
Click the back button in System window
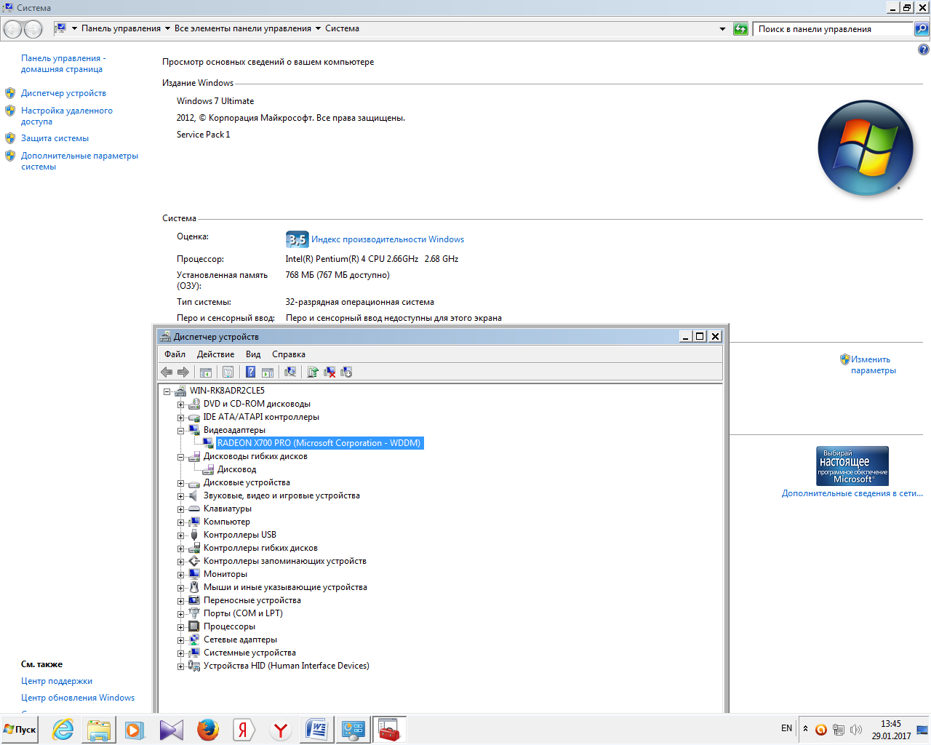pyautogui.click(x=13, y=29)
